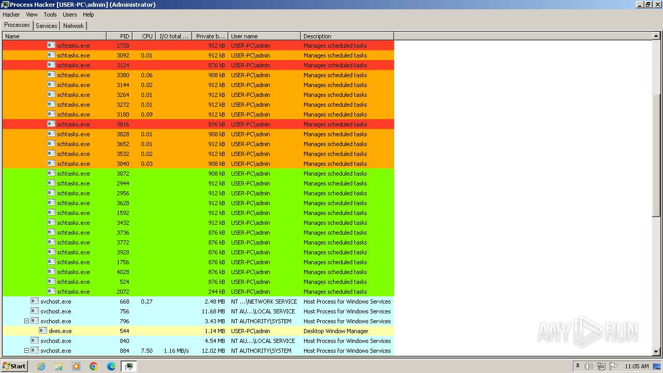
Task: Open the Help menu
Action: tap(89, 15)
